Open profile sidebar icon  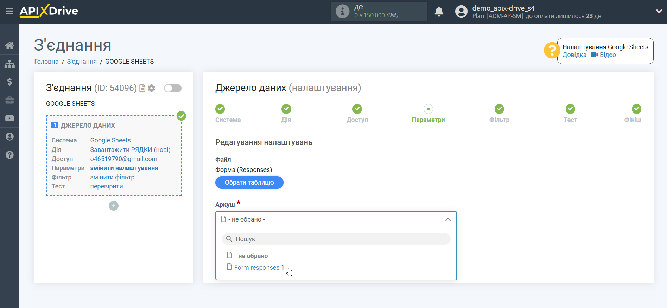pyautogui.click(x=9, y=137)
